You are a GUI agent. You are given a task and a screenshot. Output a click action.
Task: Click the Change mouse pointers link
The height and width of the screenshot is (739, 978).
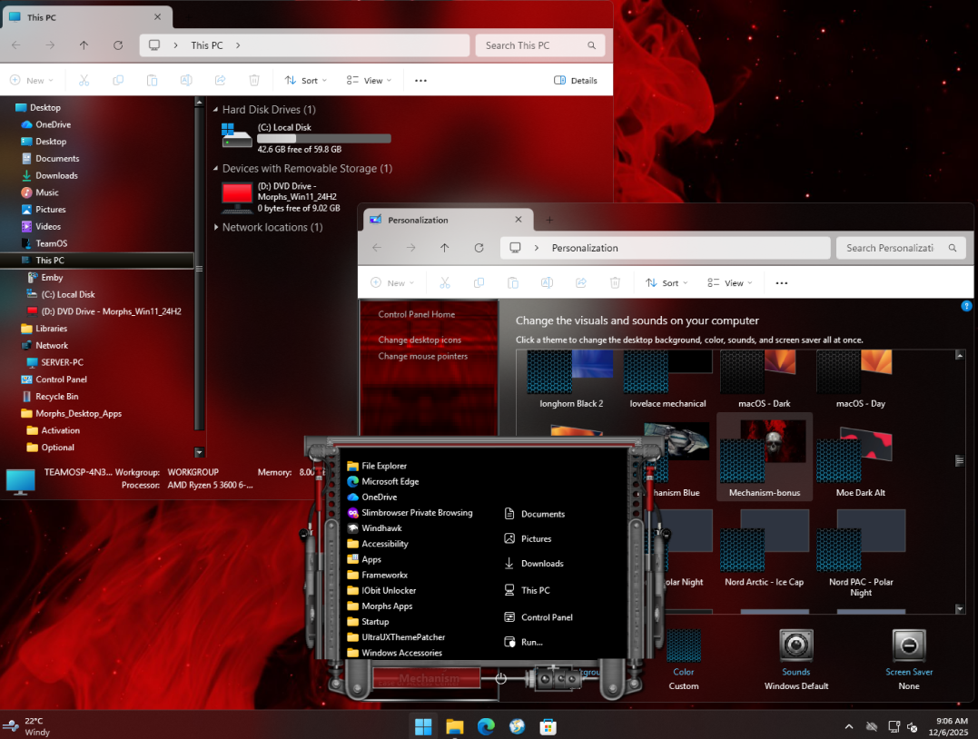[422, 356]
